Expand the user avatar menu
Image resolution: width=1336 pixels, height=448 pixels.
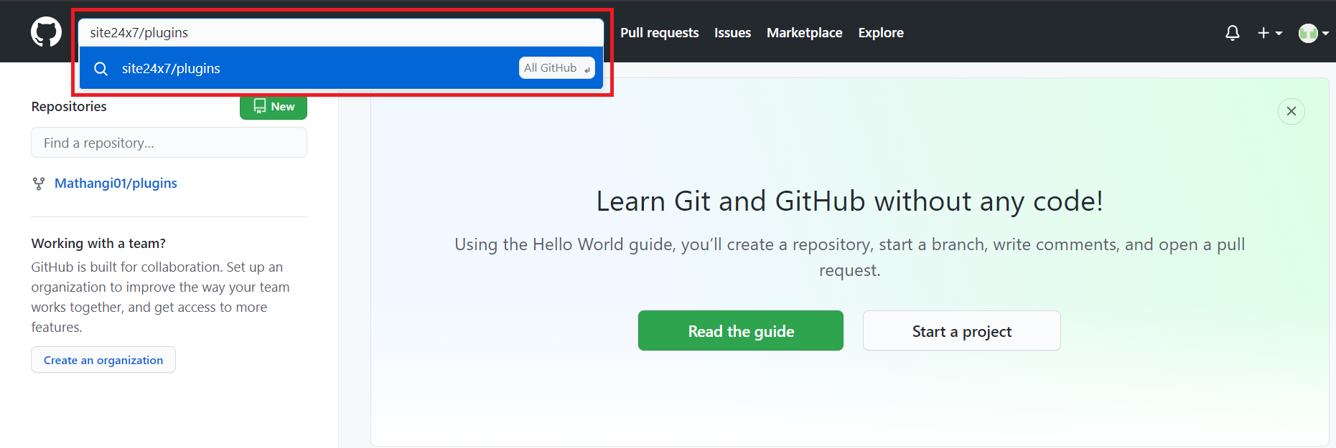1313,33
